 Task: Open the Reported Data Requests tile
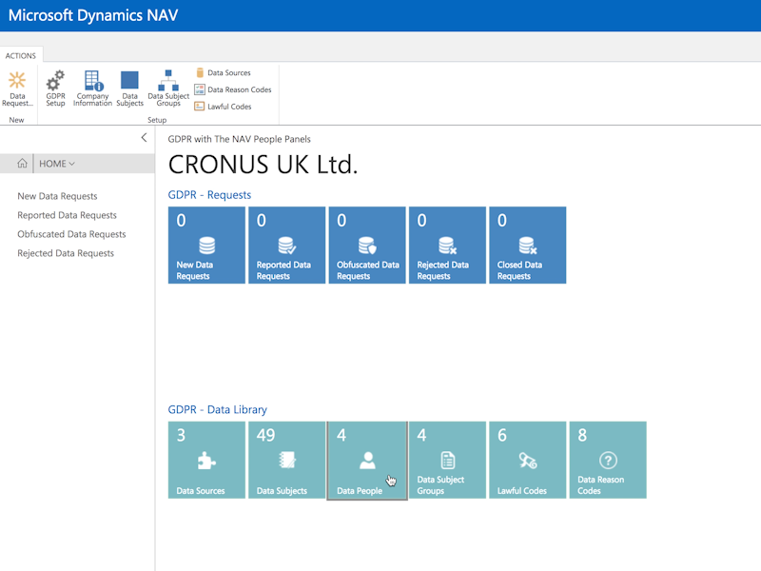287,246
